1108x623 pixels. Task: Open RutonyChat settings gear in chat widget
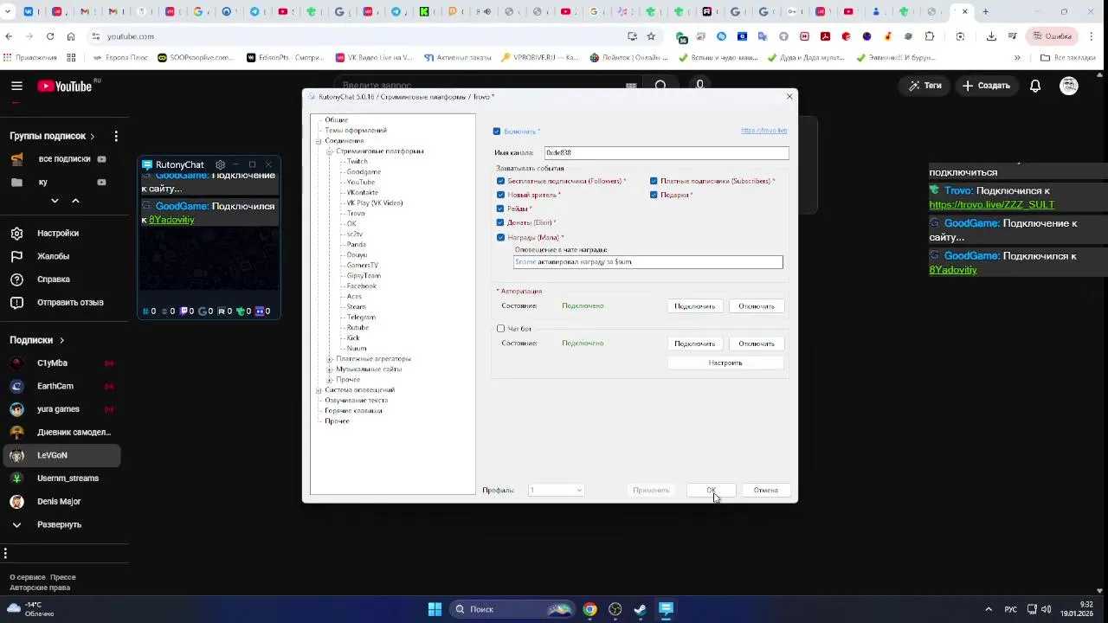pos(220,164)
